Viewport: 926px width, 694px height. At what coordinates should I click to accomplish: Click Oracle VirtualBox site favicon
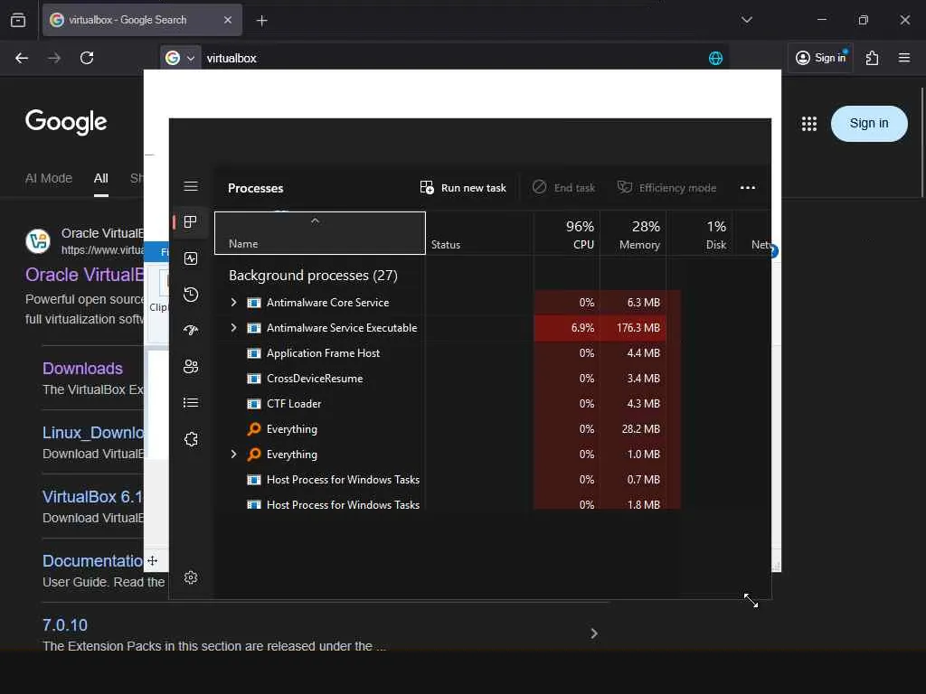tap(38, 241)
